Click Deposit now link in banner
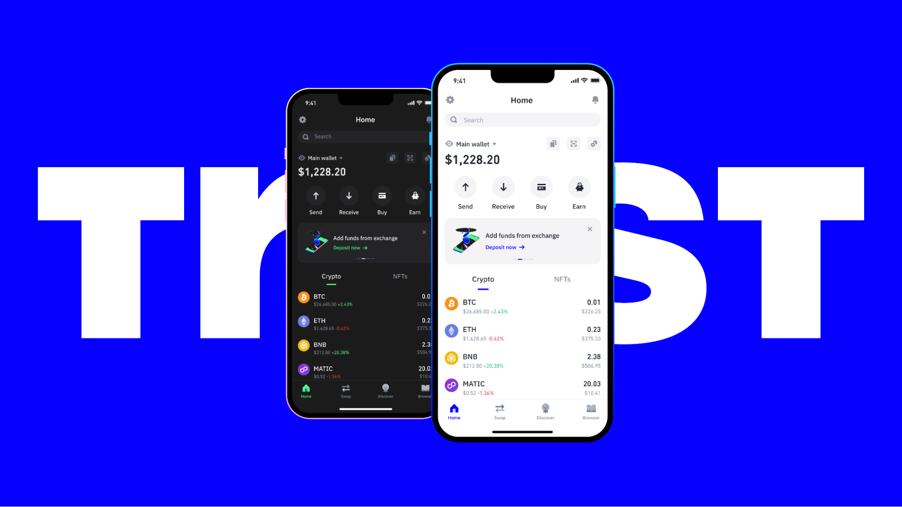 (504, 247)
